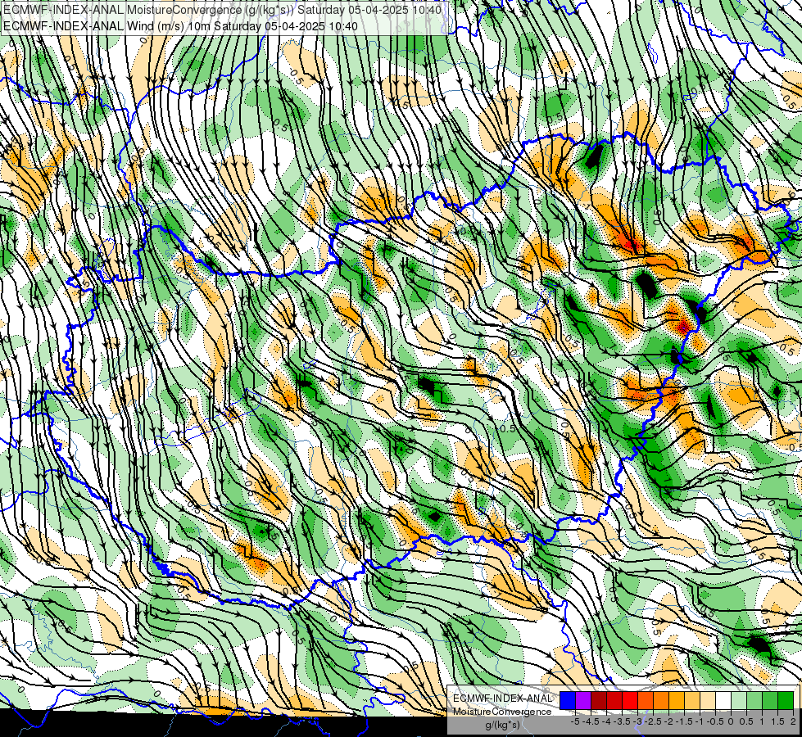Viewport: 802px width, 737px height.
Task: Pick the darkest red legend swatch
Action: (599, 701)
